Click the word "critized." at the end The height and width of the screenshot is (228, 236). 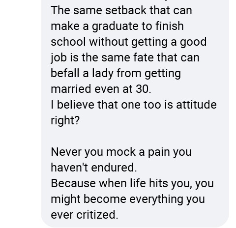97,215
